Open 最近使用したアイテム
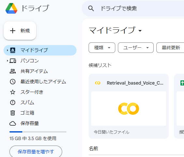184x157 pixels. tap(43, 82)
